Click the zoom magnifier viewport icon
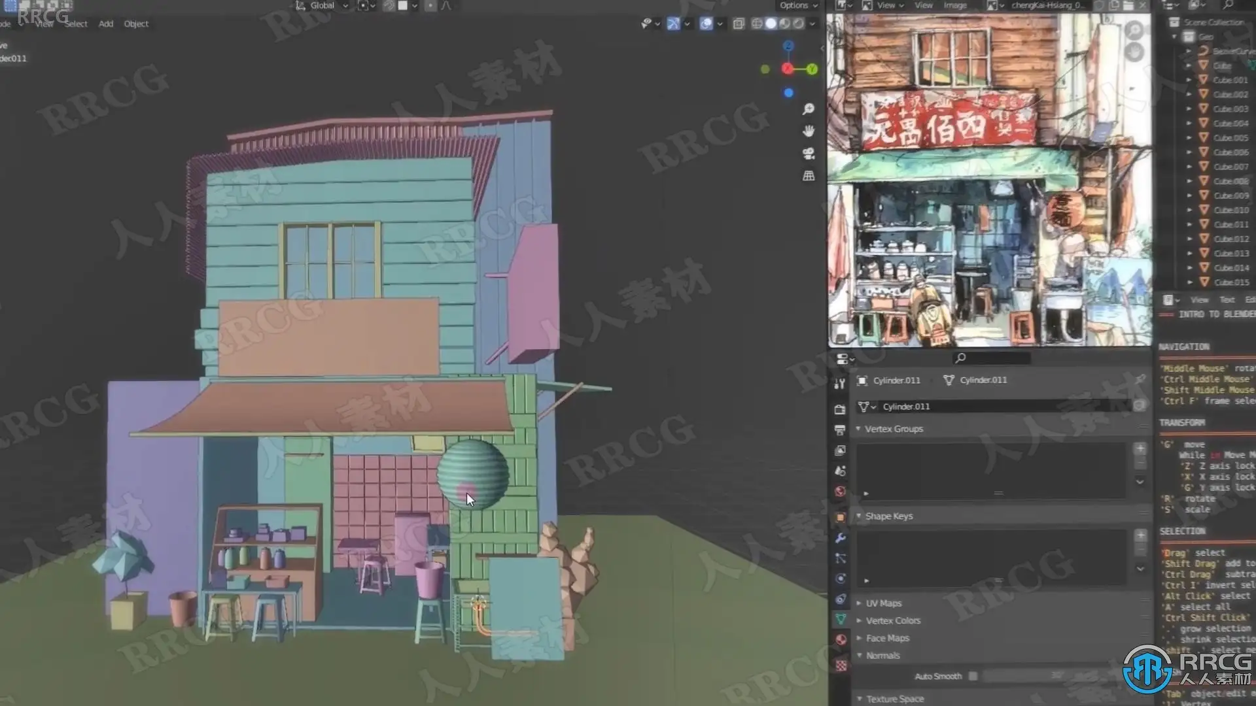Screen dimensions: 1256x706 tap(809, 109)
